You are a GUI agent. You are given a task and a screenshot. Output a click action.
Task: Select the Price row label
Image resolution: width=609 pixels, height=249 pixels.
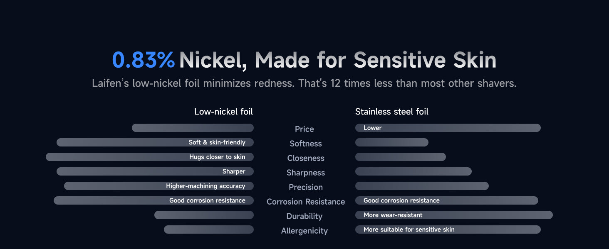tap(304, 129)
